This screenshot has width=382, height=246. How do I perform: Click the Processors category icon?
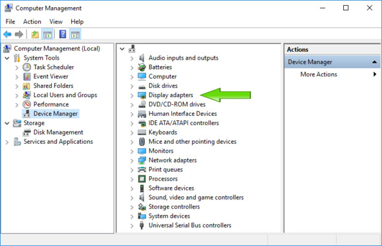point(142,179)
